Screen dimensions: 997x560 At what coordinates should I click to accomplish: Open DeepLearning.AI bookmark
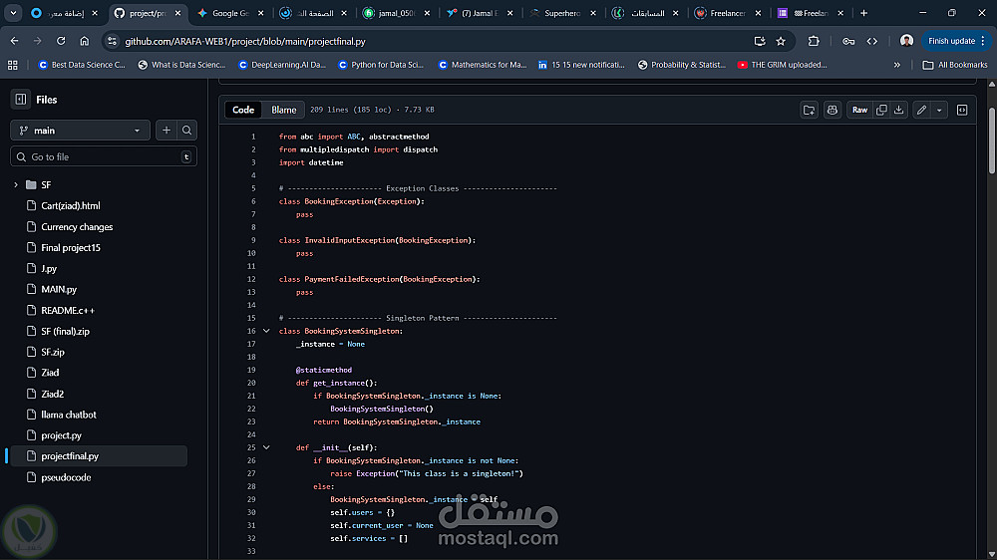tap(282, 65)
